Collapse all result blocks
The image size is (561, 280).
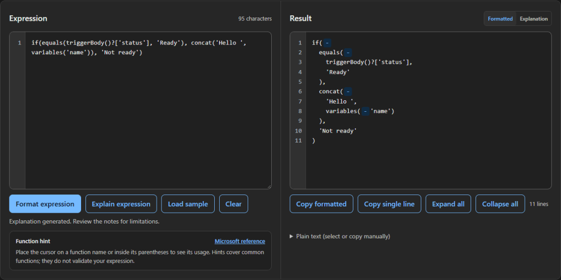(500, 204)
